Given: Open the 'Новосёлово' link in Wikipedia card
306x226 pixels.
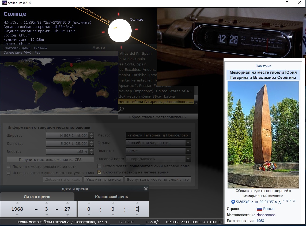Looking at the screenshot, I should tap(266, 215).
